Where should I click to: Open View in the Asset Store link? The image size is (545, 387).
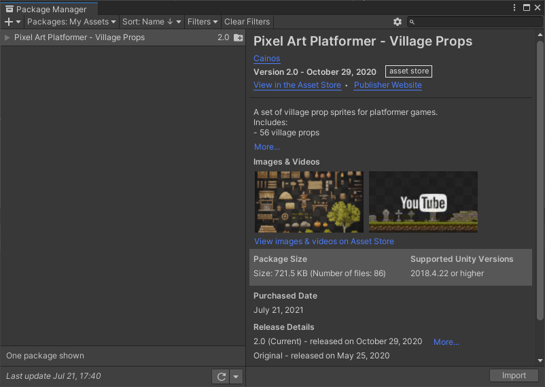pos(297,85)
